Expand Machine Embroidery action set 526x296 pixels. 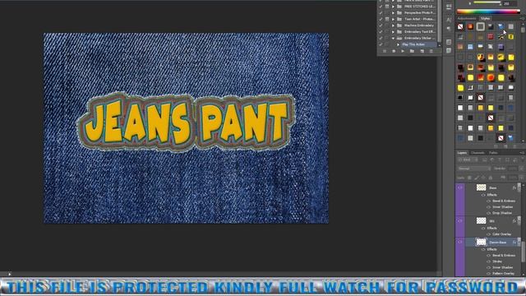tap(393, 25)
